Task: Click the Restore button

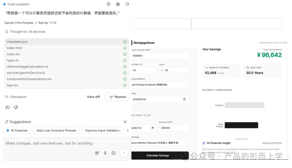Action: pos(117,97)
